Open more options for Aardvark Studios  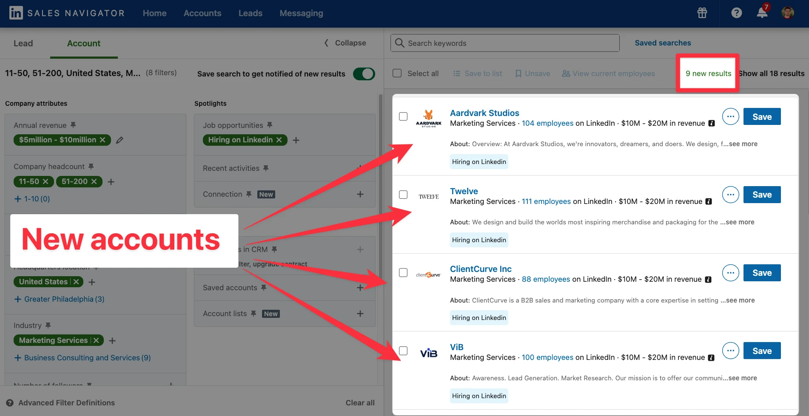pyautogui.click(x=731, y=116)
